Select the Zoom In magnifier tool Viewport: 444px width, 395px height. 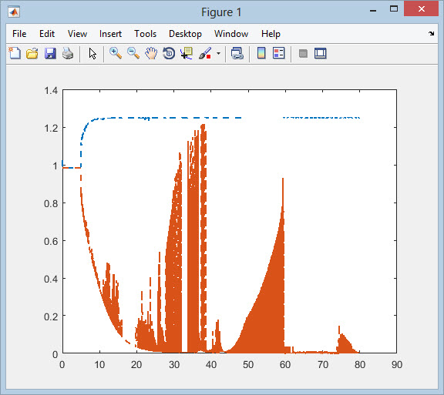tap(116, 53)
